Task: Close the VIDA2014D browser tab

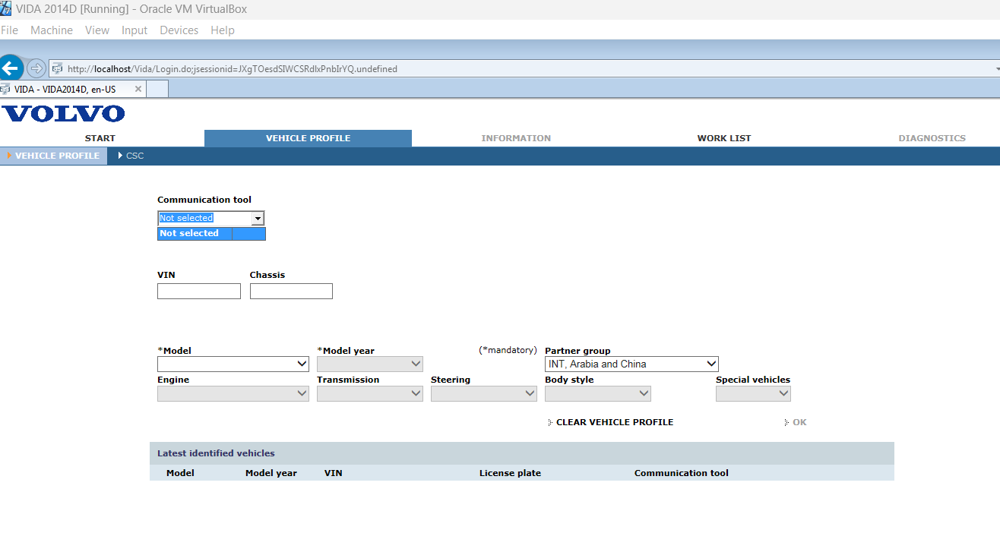Action: tap(138, 89)
